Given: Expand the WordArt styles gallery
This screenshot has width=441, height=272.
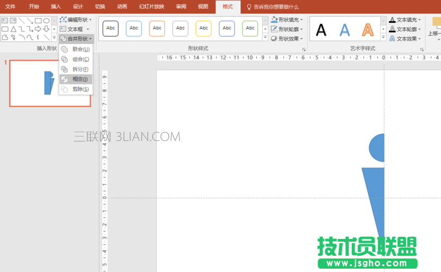Looking at the screenshot, I should click(383, 37).
